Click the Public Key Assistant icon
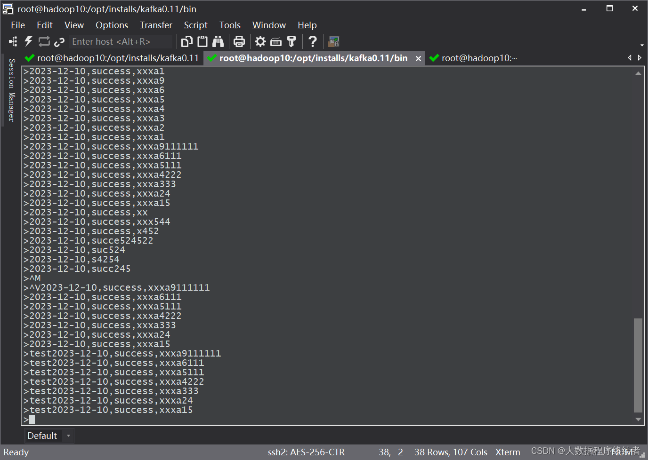Screen dimensions: 648x460 click(x=292, y=41)
